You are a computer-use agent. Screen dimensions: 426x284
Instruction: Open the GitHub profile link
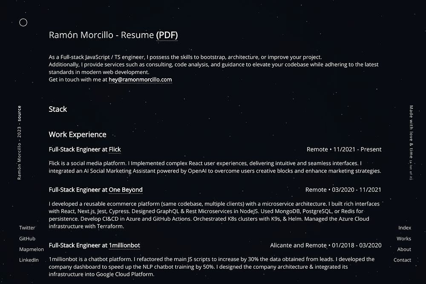pos(27,239)
